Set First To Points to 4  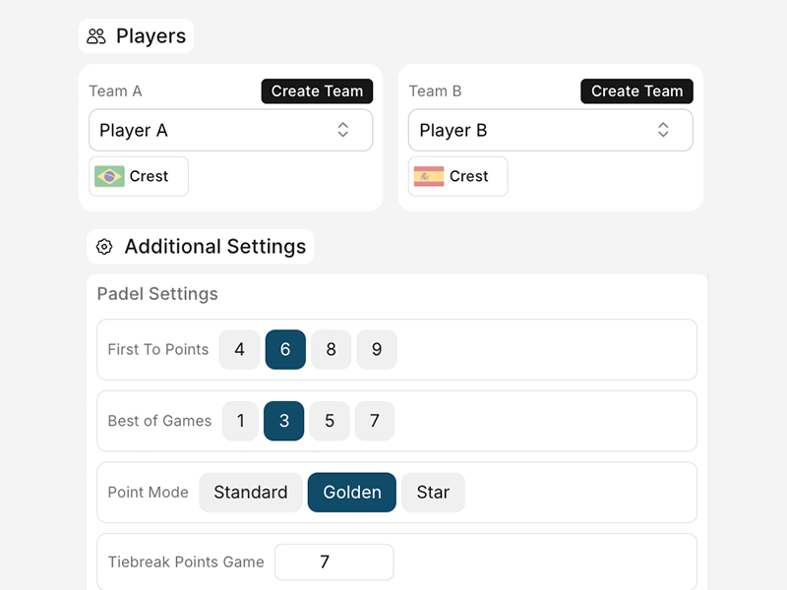pyautogui.click(x=239, y=349)
